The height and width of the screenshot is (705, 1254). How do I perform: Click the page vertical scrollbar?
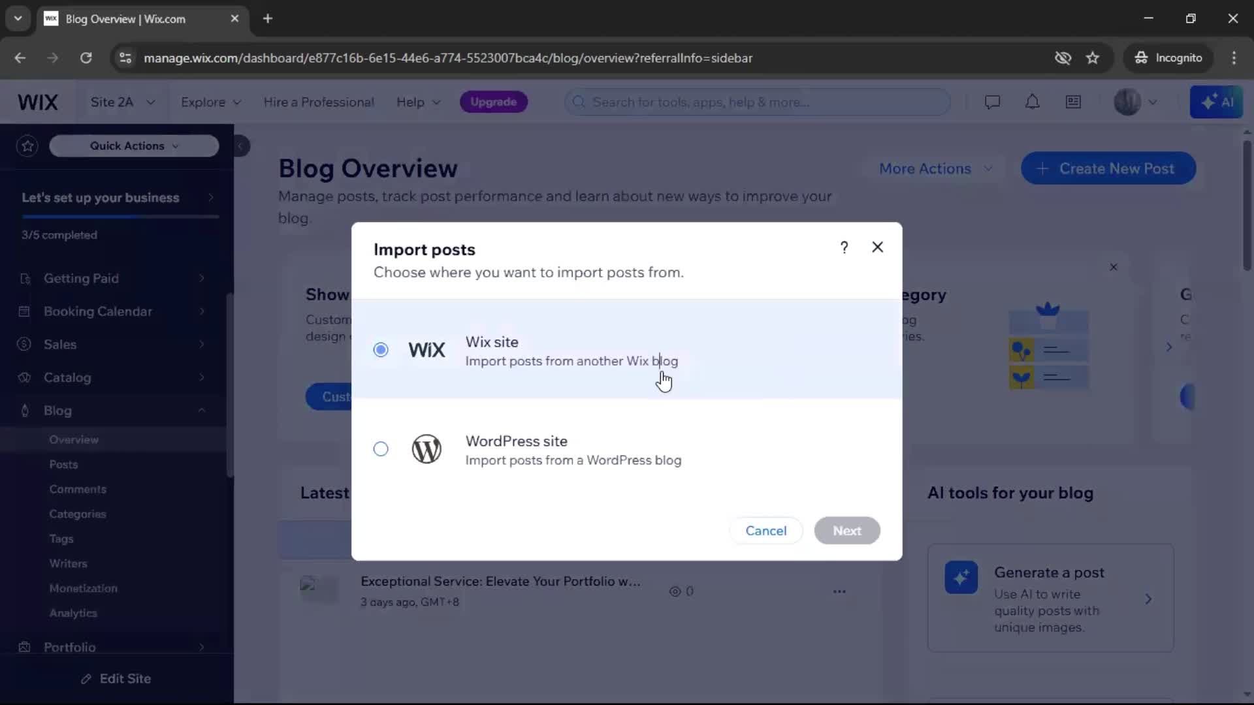[1247, 206]
